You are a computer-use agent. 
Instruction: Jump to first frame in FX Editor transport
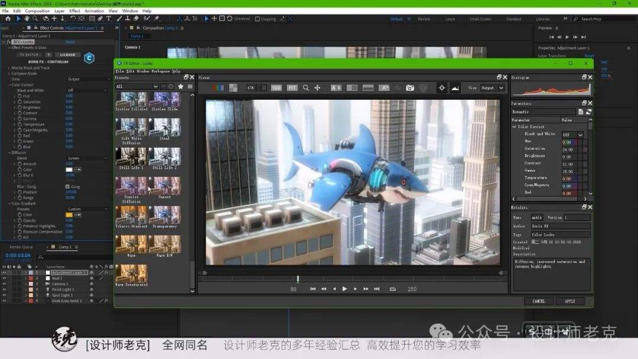click(313, 289)
